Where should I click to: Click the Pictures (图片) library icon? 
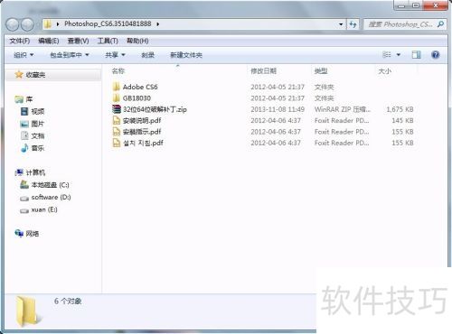(24, 124)
